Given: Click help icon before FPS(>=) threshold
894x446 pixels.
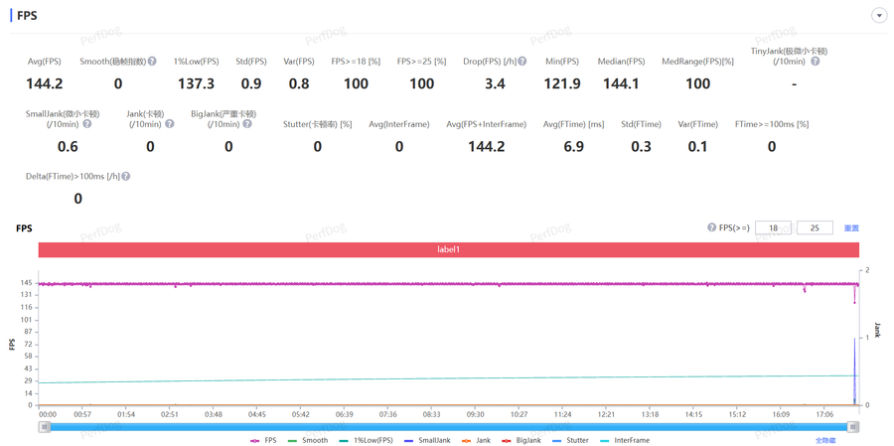Looking at the screenshot, I should point(711,227).
